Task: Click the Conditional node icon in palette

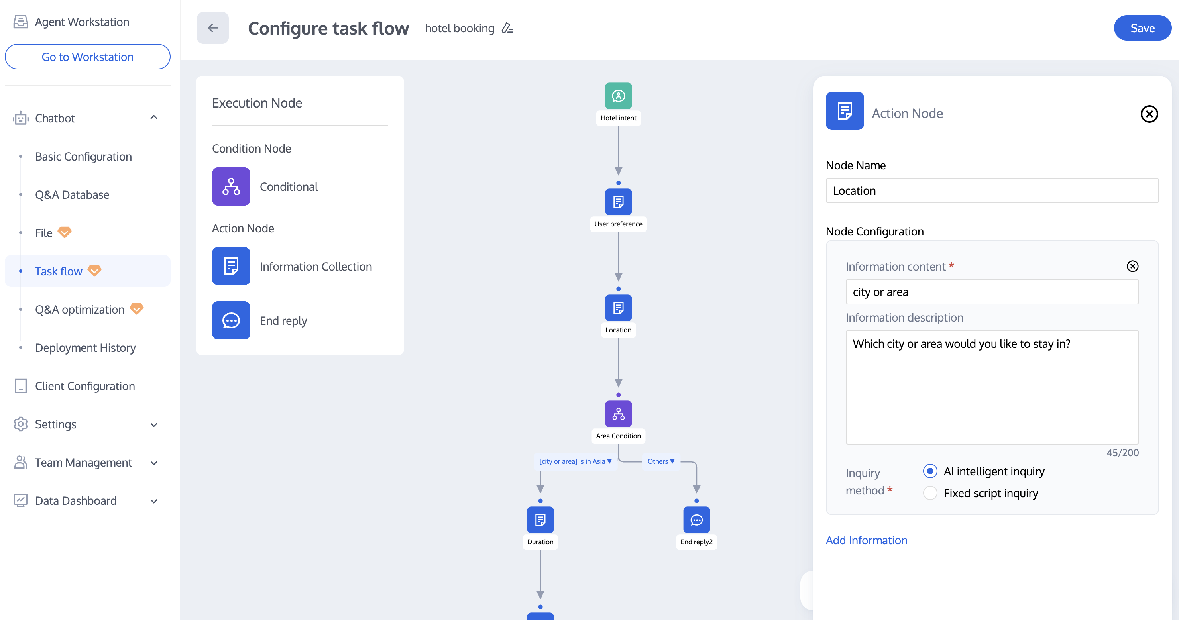Action: (231, 186)
